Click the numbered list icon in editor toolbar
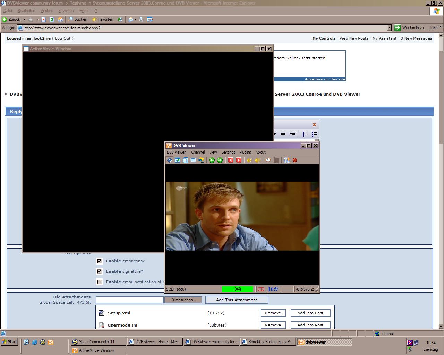 [x=305, y=134]
